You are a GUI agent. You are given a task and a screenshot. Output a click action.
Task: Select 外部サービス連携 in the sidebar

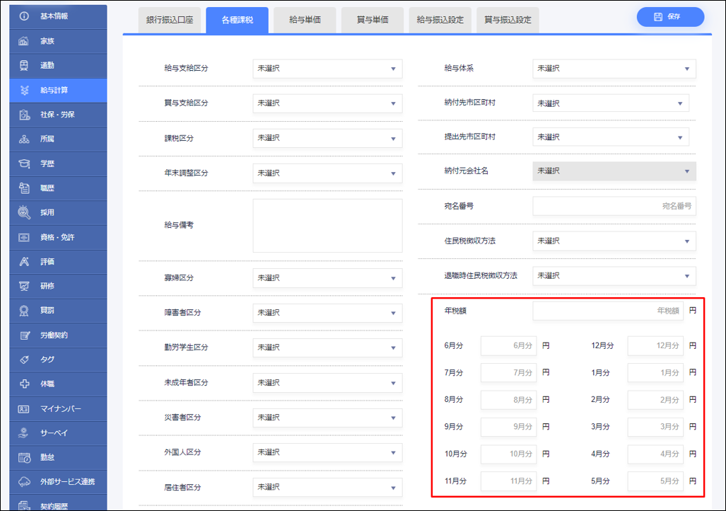coord(67,482)
